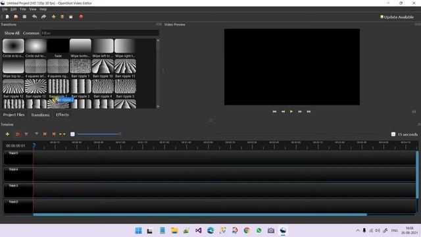Open the Help menu
The image size is (421, 237).
click(x=43, y=9)
